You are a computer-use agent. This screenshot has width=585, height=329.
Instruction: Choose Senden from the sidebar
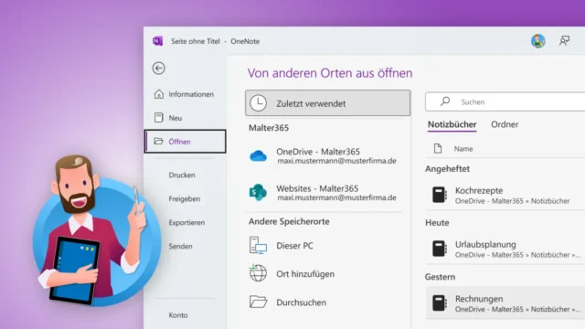click(x=181, y=246)
